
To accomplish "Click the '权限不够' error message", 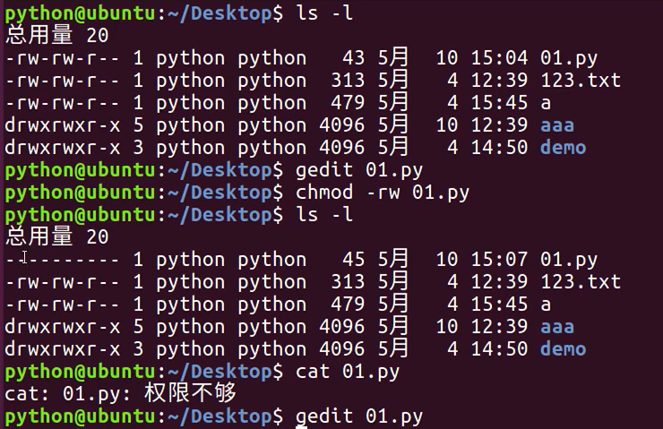I will click(190, 393).
